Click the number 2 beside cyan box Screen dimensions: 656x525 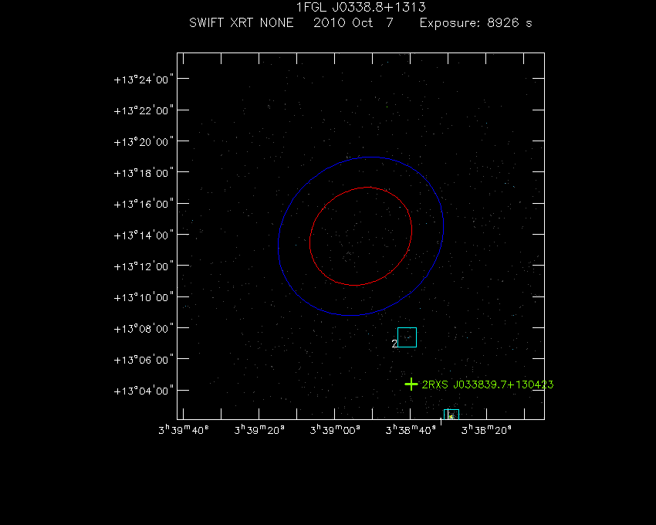coord(394,344)
